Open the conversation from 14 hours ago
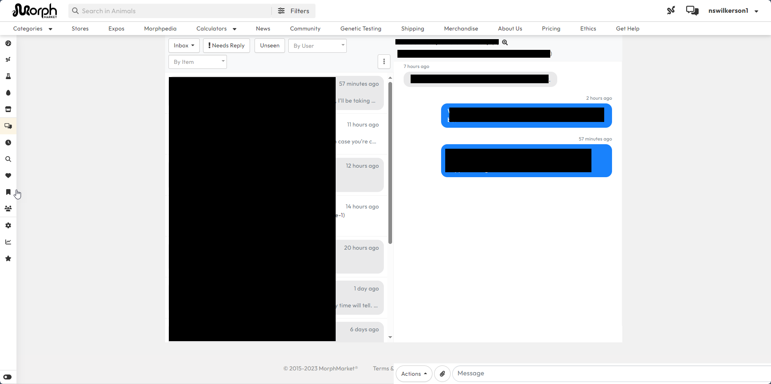This screenshot has height=384, width=771. point(276,216)
